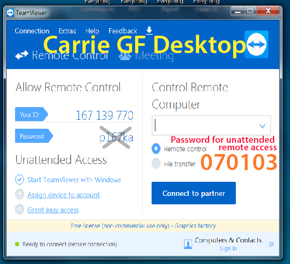Select the Your ID number 167 139 770
This screenshot has height=264, width=290.
105,116
